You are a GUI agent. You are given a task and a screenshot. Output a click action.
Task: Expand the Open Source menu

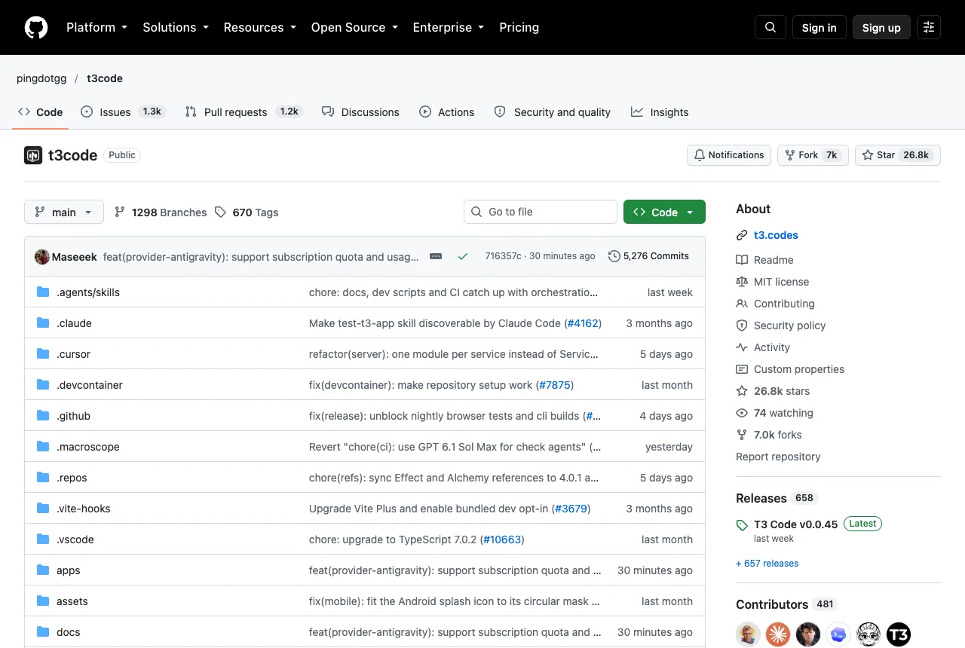(x=354, y=27)
